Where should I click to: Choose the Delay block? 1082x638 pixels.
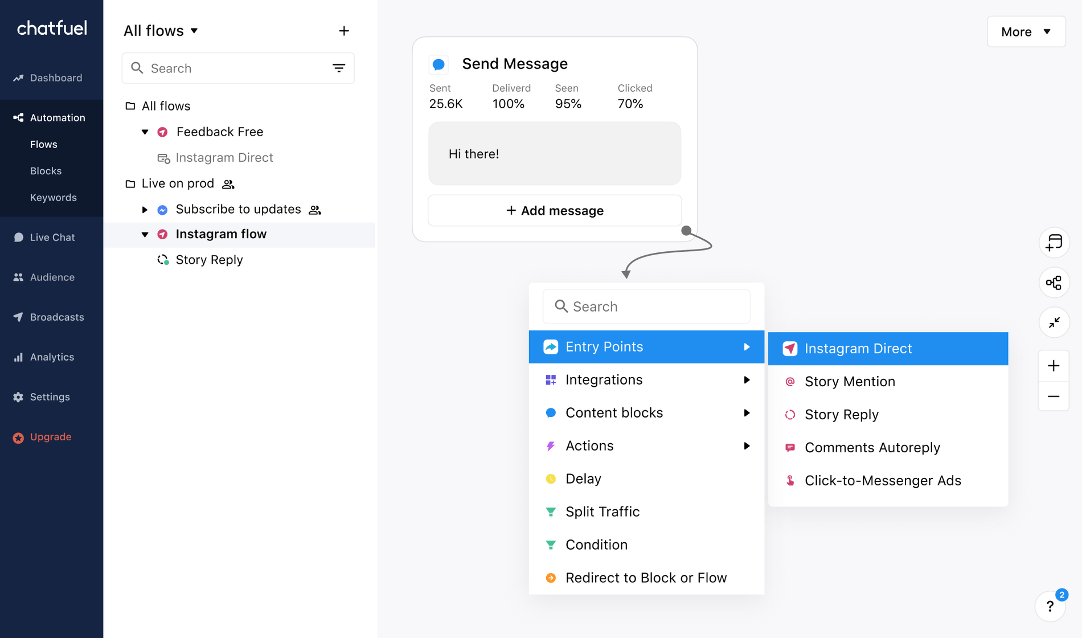point(646,479)
